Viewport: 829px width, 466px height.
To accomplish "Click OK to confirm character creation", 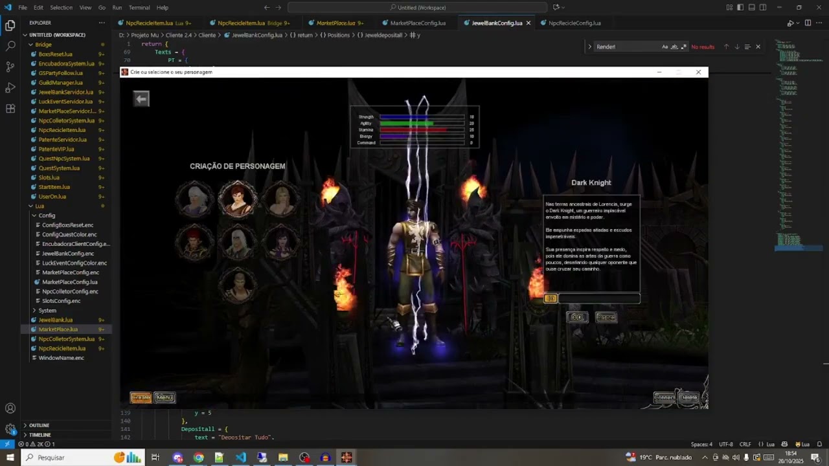I will click(576, 317).
